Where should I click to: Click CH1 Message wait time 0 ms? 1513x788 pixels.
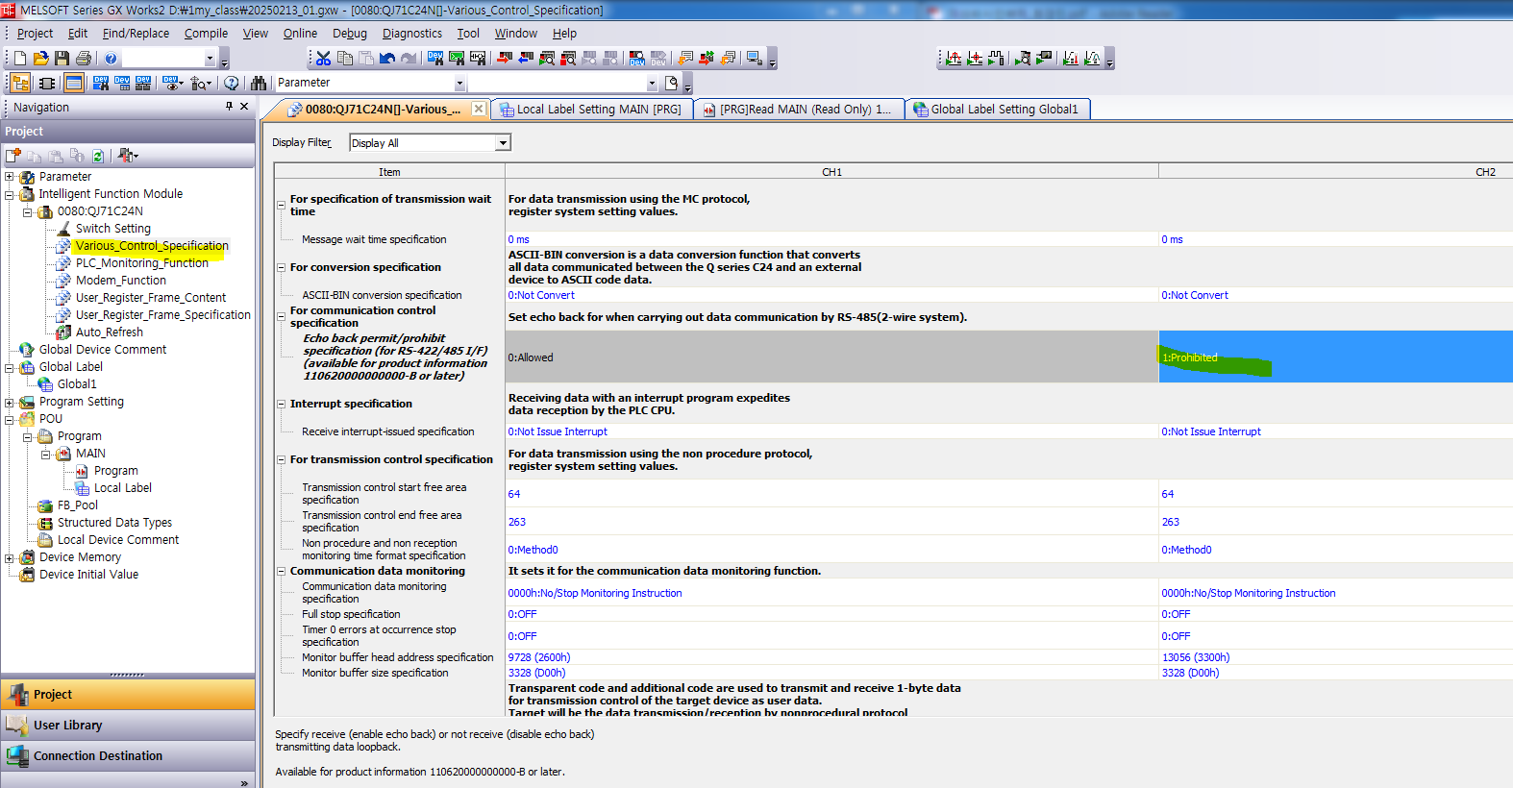click(x=831, y=239)
